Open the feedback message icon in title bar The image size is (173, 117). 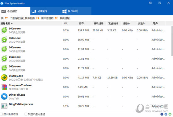(150, 3)
